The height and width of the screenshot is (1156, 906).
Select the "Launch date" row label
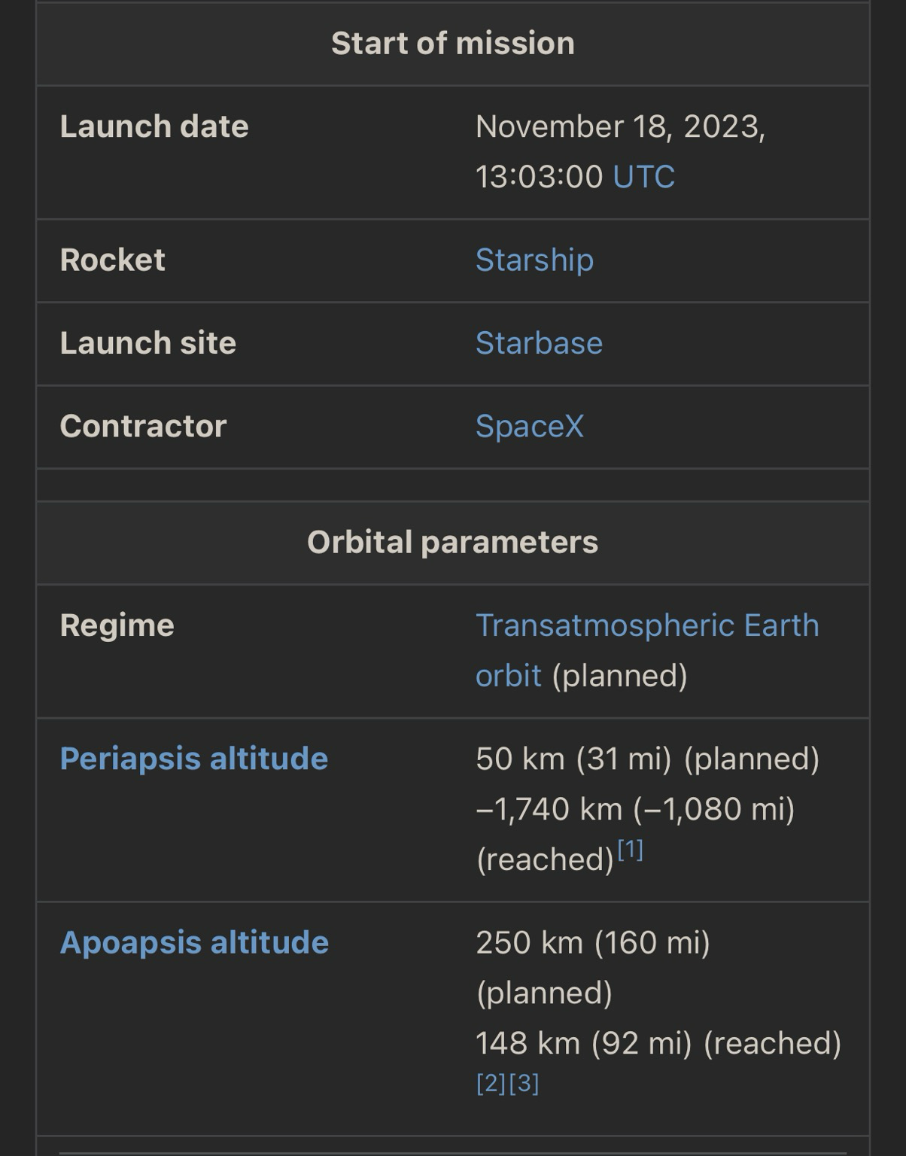click(154, 126)
